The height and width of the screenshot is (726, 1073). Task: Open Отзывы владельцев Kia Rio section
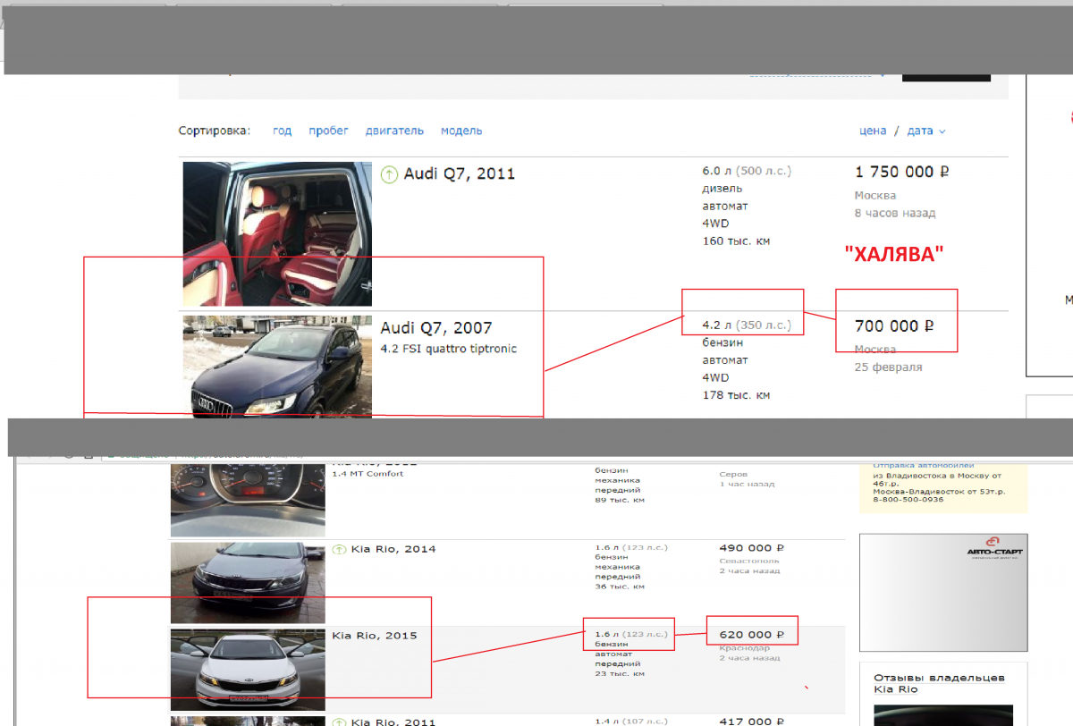tap(940, 683)
